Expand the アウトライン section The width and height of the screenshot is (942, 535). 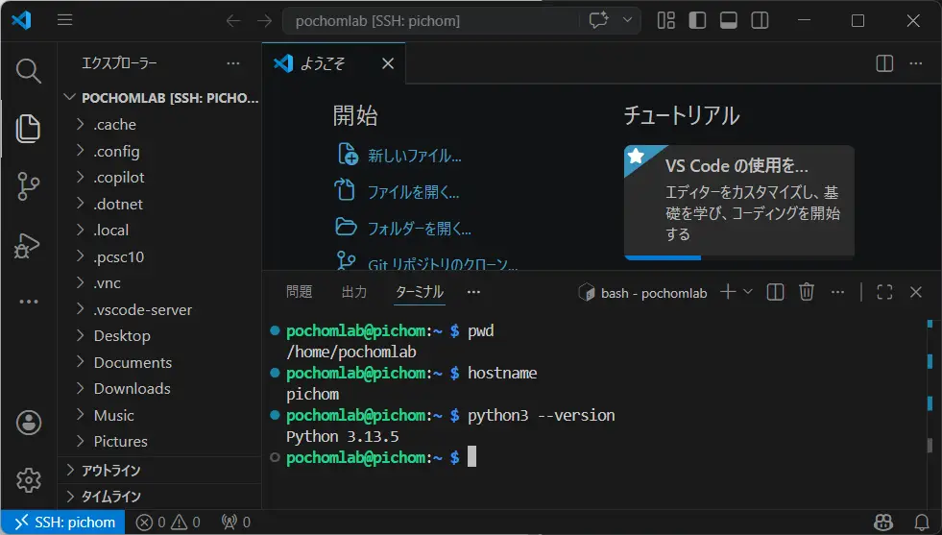160,470
